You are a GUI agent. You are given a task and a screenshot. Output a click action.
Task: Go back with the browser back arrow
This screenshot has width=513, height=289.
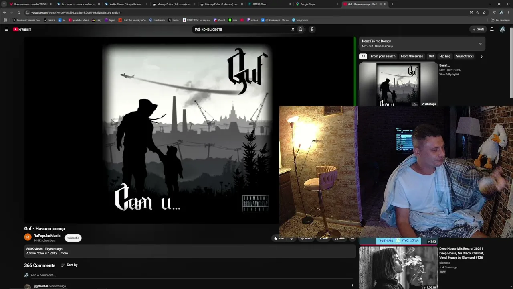pyautogui.click(x=4, y=12)
